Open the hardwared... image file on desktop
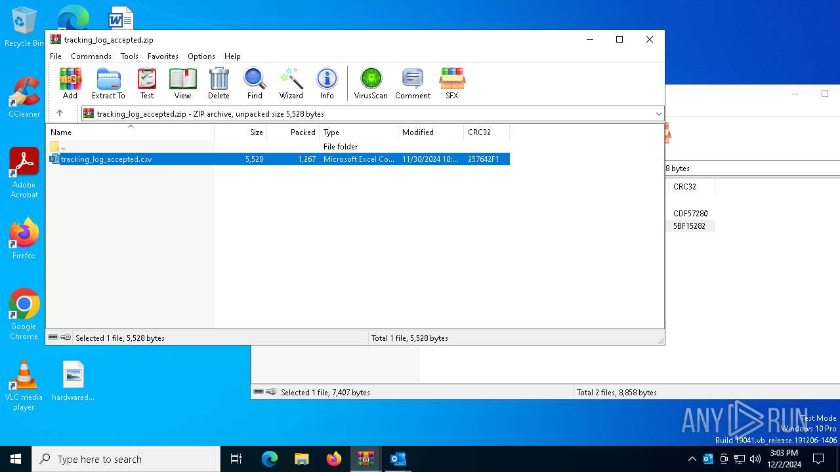Image resolution: width=840 pixels, height=472 pixels. coord(73,381)
